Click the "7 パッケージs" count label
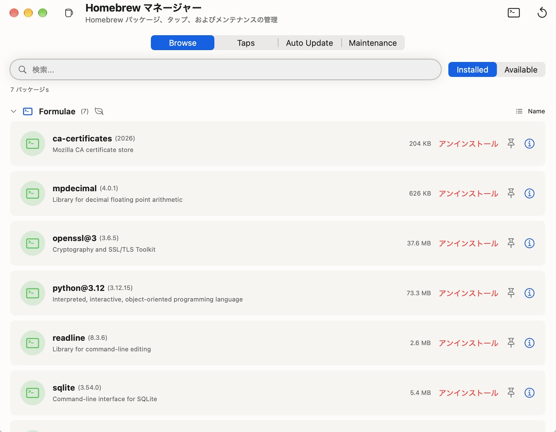Viewport: 556px width, 432px height. point(30,89)
